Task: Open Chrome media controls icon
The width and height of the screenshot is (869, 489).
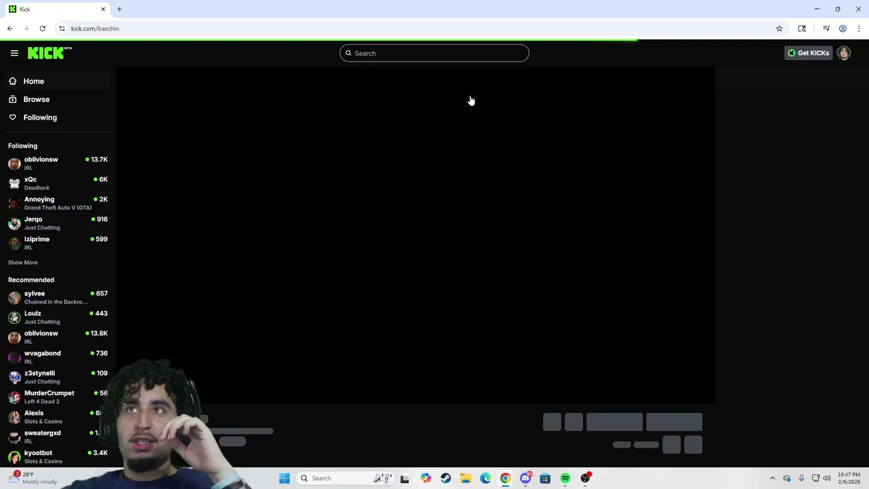Action: 826,29
